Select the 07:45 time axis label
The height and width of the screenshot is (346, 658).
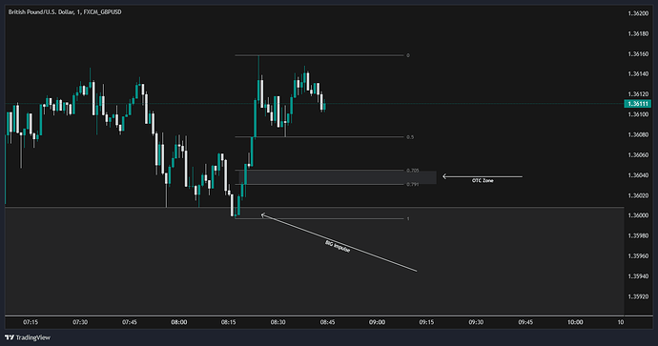tap(130, 322)
